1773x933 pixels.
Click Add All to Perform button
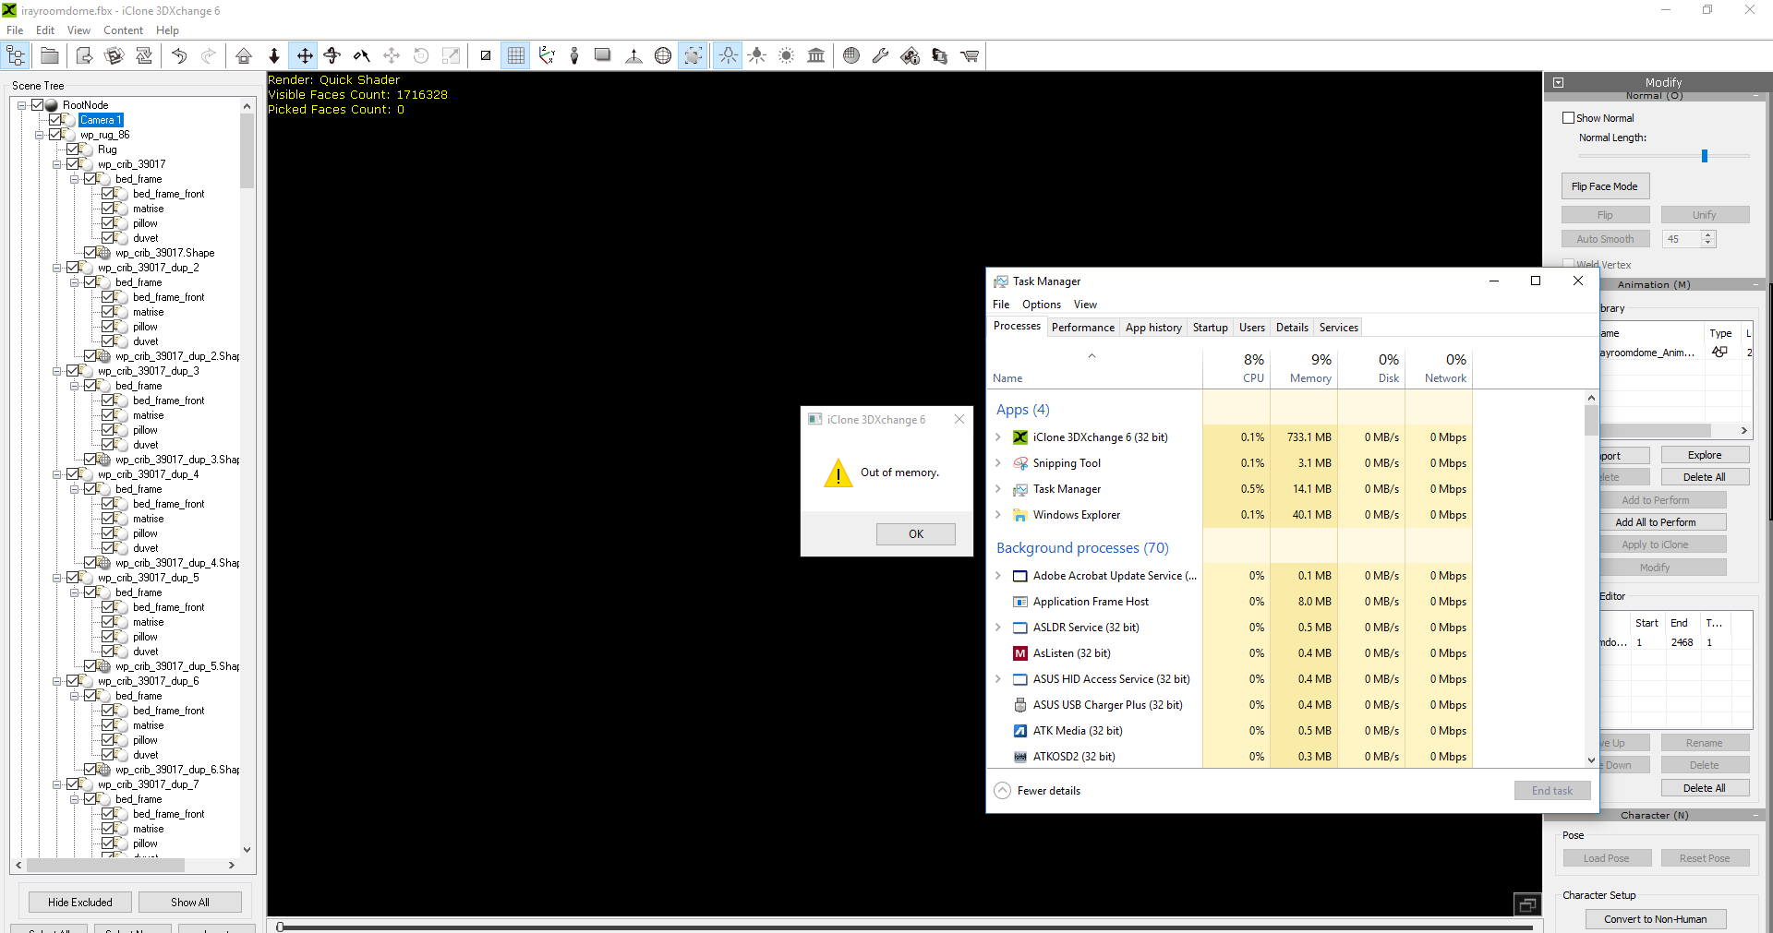coord(1655,522)
